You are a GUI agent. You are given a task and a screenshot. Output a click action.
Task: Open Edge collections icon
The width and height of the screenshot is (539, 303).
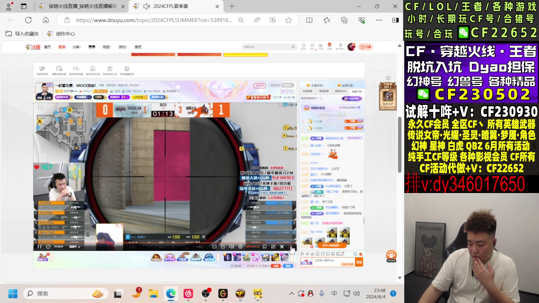344,20
